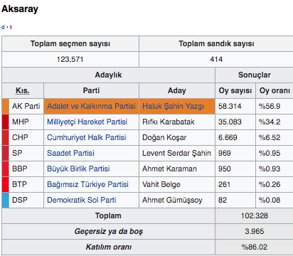This screenshot has height=256, width=293.
Task: Click the vote share %0.95
Action: point(270,153)
